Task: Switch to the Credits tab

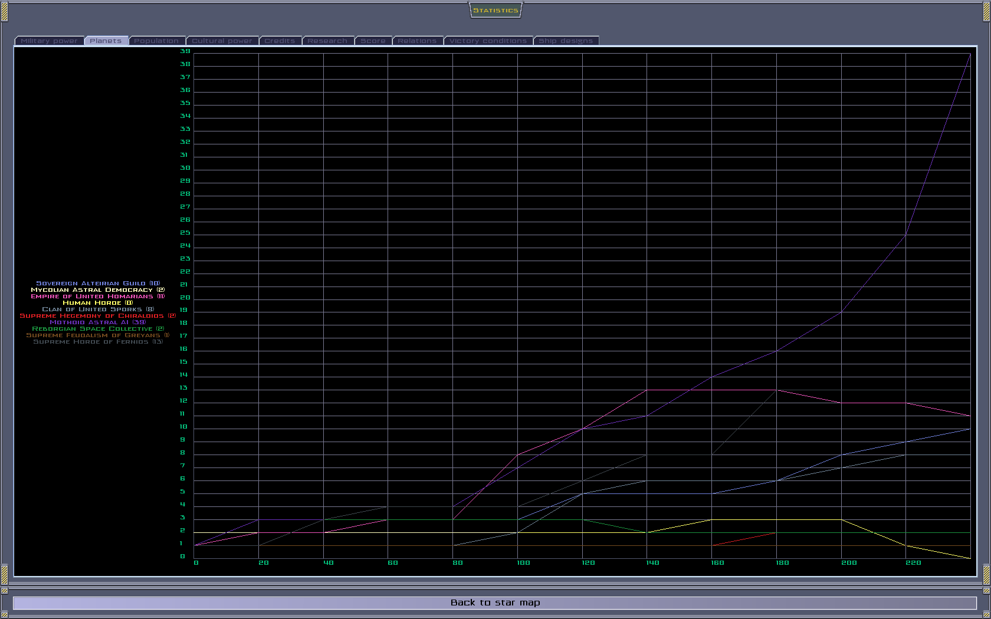Action: point(280,41)
